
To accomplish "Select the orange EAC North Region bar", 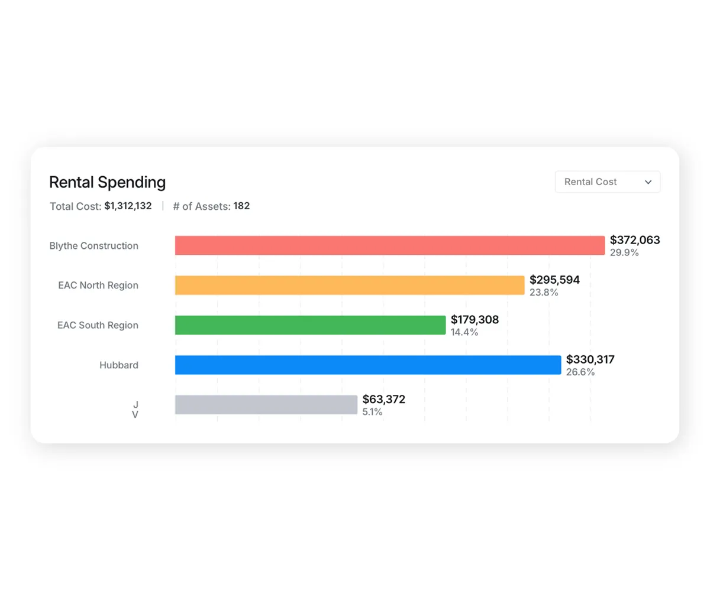I will [x=349, y=285].
